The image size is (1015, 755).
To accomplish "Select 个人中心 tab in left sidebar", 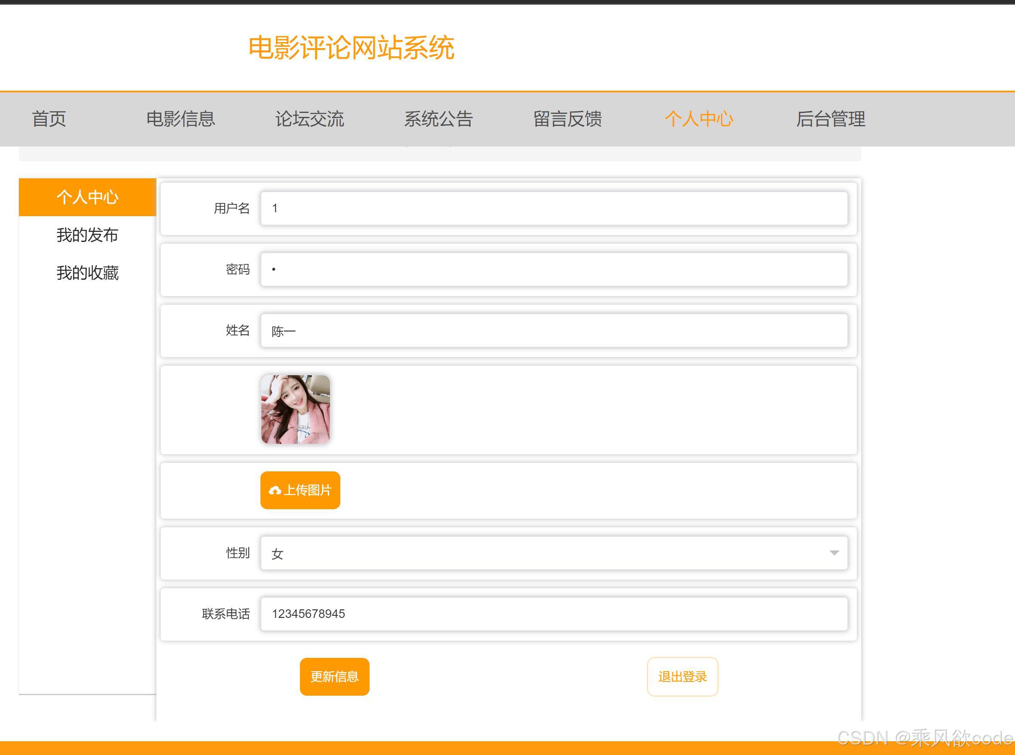I will pyautogui.click(x=87, y=197).
